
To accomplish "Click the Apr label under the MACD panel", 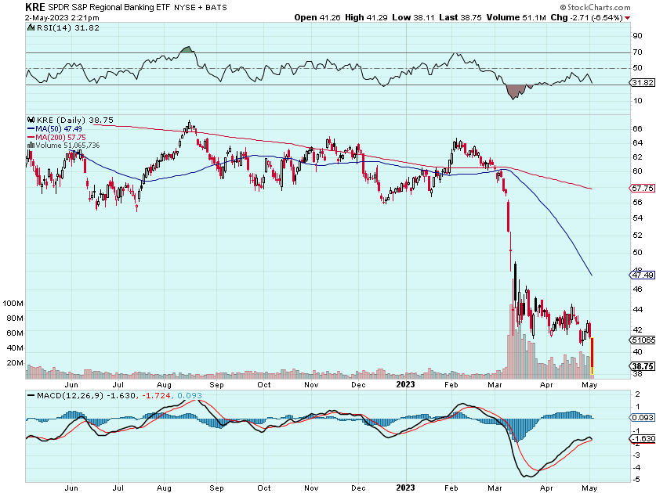I will tap(546, 488).
